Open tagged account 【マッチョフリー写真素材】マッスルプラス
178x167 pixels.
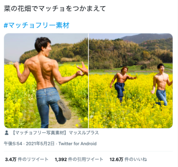coord(55,133)
